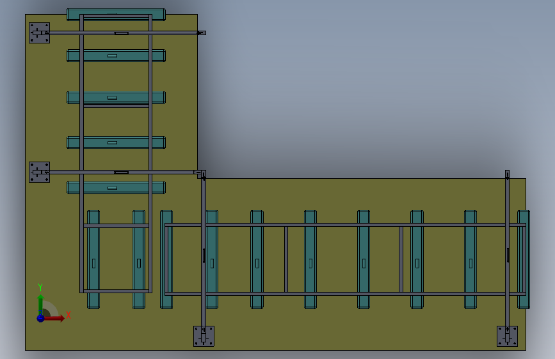Select the gray mounting plate at the board's bottom-right corner

click(507, 336)
